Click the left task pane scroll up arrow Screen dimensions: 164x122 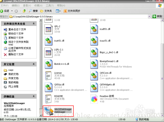click(41, 20)
